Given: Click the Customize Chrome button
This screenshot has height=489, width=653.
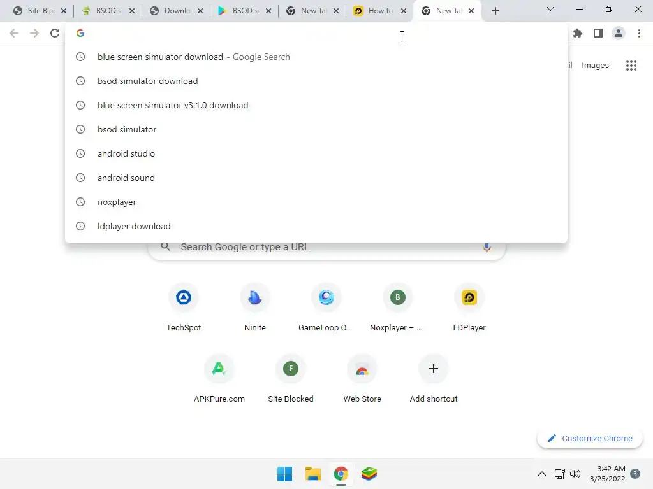Looking at the screenshot, I should (590, 438).
